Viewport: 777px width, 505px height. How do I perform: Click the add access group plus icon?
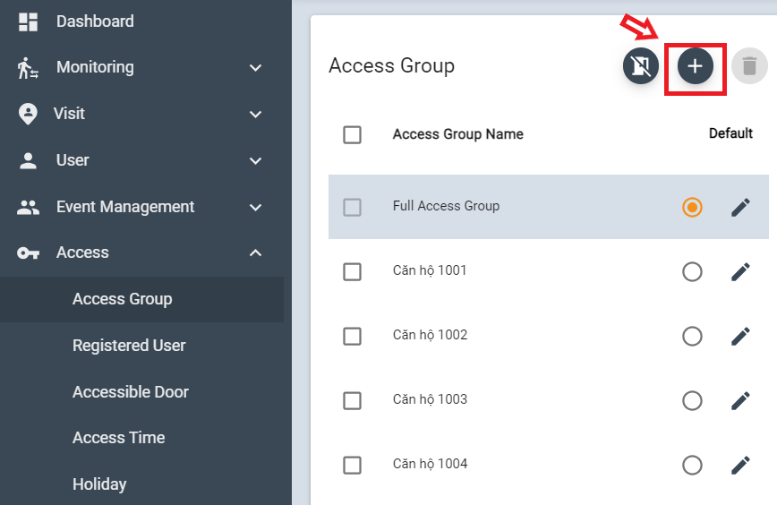point(695,66)
